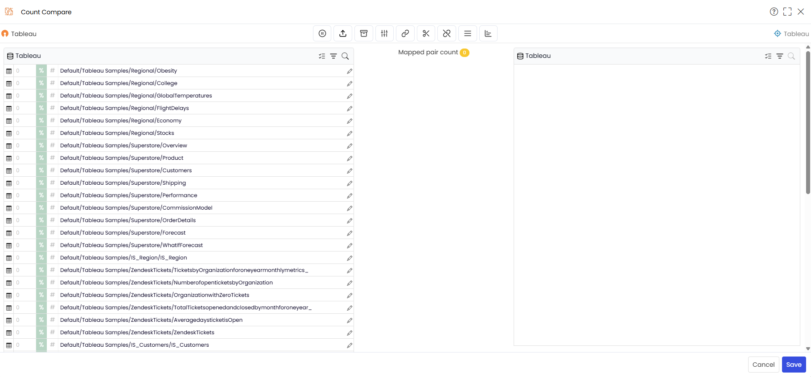Click edit pencil for Superstore/Overview row
Screen dimensions: 811x377
[x=350, y=146]
